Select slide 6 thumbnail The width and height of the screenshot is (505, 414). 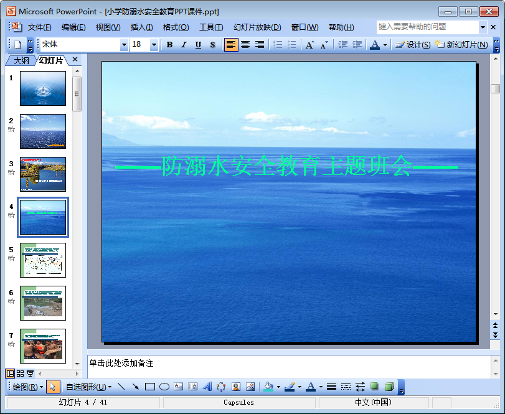pos(43,303)
